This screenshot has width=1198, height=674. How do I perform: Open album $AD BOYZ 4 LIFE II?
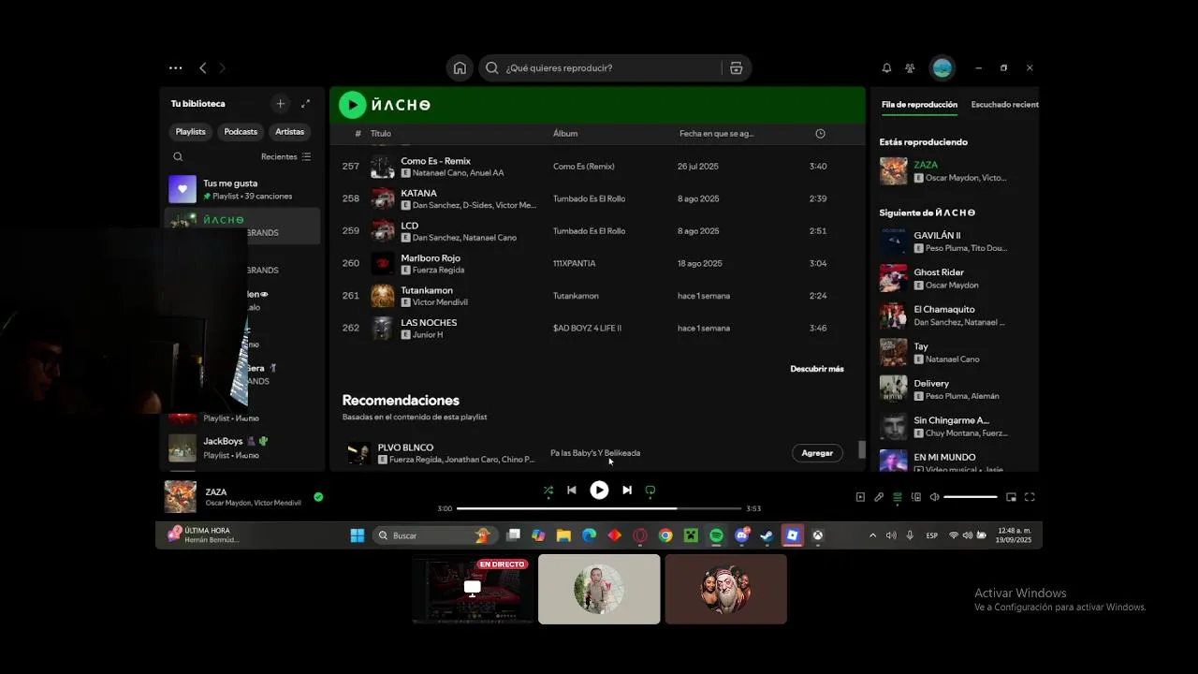(587, 329)
